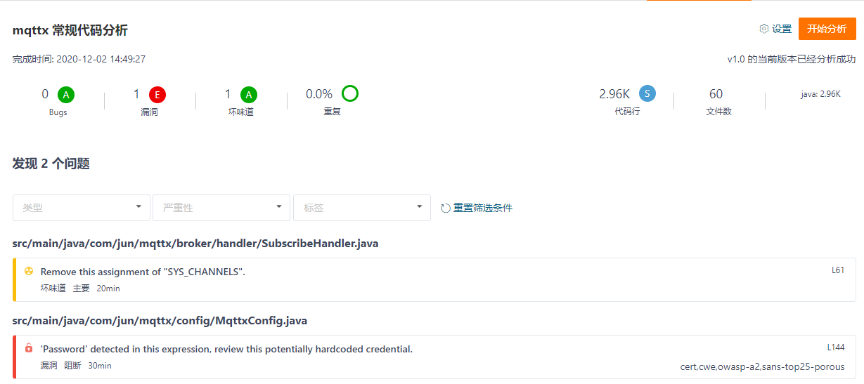
Task: Open the MqttxConfig.java file path
Action: (160, 321)
